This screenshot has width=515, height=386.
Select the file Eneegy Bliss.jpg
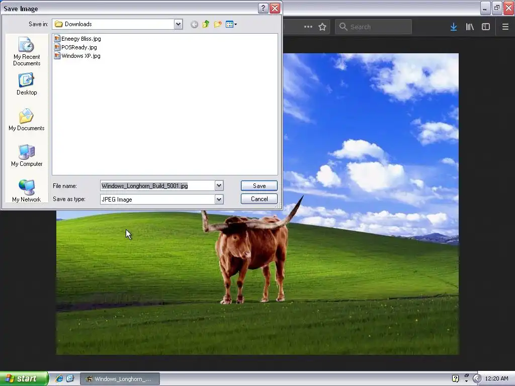click(x=77, y=39)
